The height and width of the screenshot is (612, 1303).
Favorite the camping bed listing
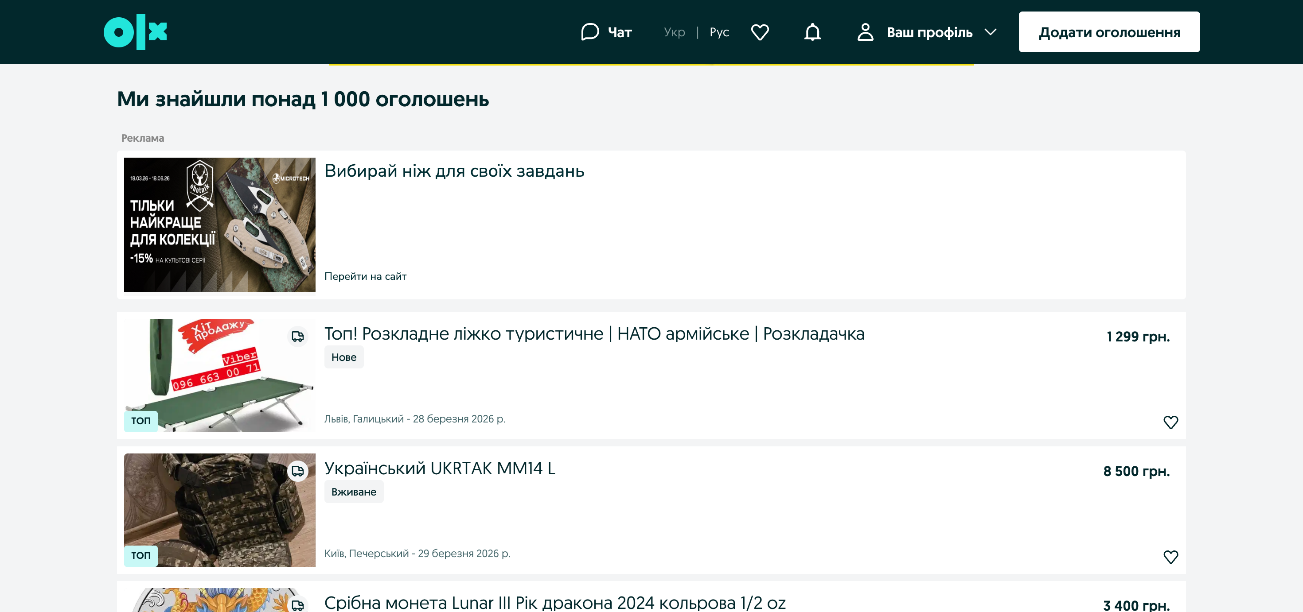1170,422
